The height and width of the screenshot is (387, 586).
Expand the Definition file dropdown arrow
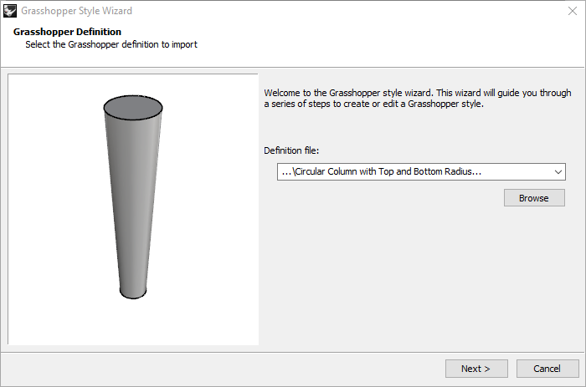coord(558,172)
